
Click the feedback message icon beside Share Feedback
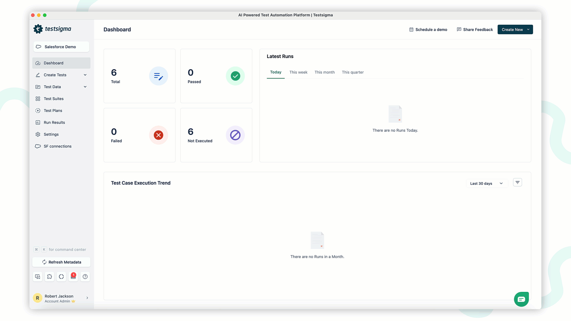[x=459, y=29]
